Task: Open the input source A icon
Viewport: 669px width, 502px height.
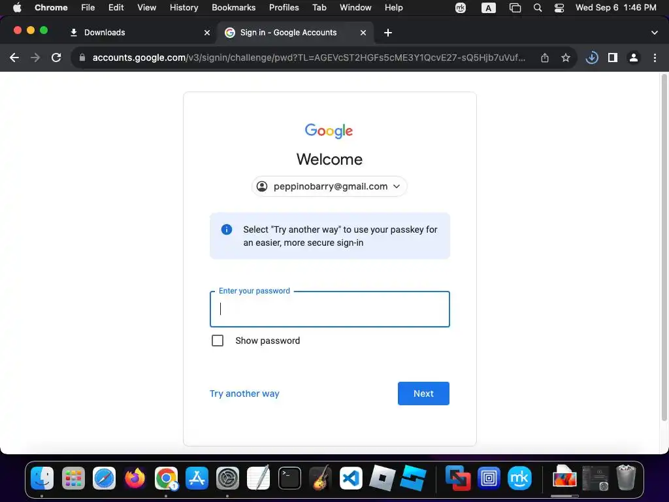Action: coord(489,8)
